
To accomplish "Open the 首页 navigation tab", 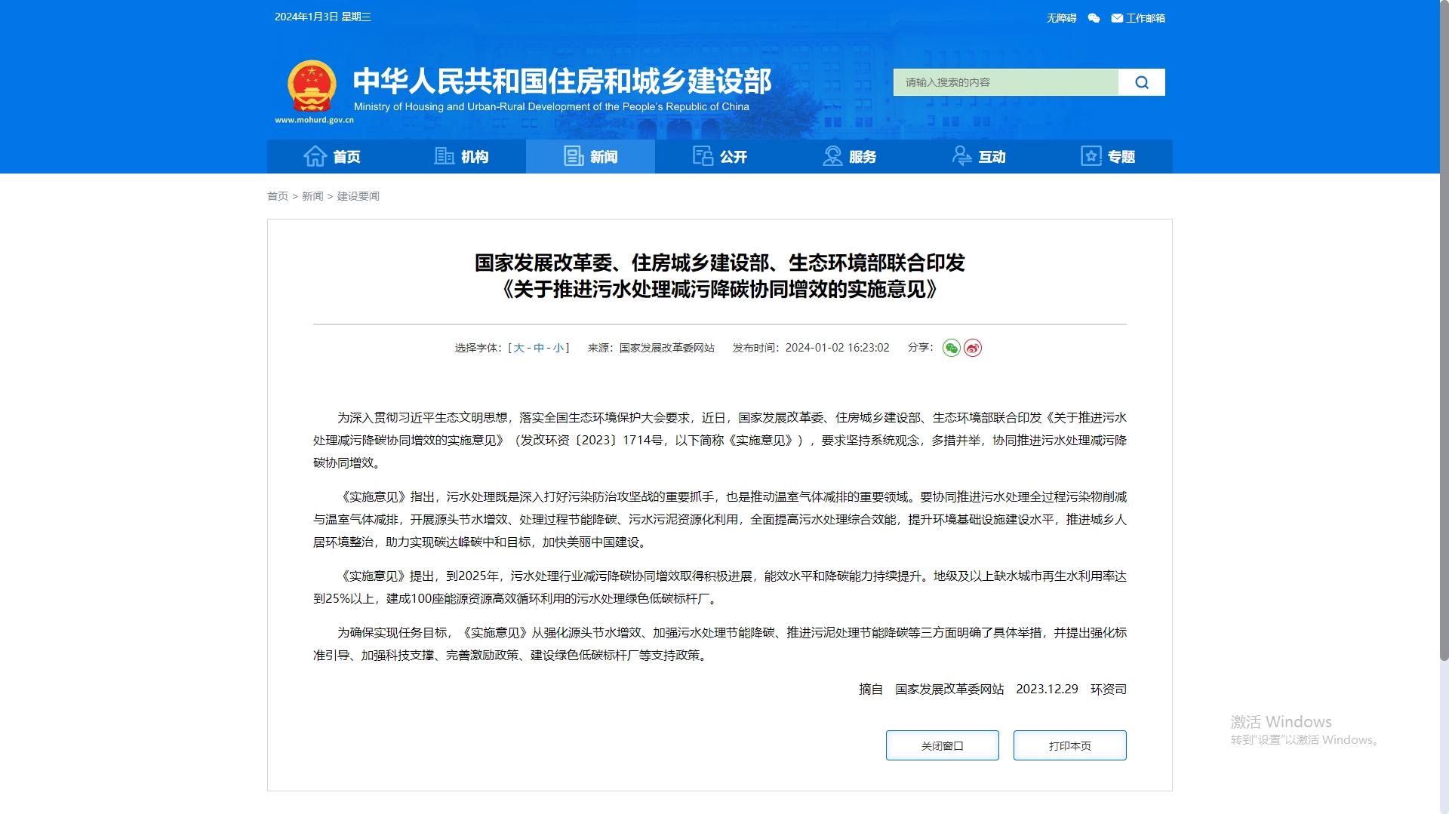I will tap(332, 156).
